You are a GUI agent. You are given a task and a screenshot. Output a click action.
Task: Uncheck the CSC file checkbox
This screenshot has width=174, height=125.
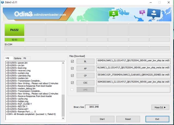coord(72,83)
